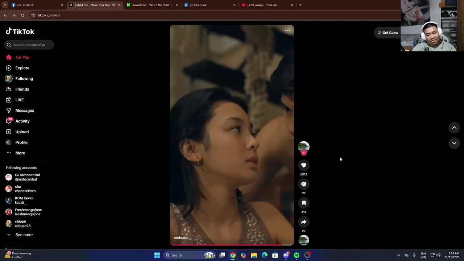Viewport: 464px width, 261px height.
Task: Open the video creator's avatar
Action: [x=304, y=146]
